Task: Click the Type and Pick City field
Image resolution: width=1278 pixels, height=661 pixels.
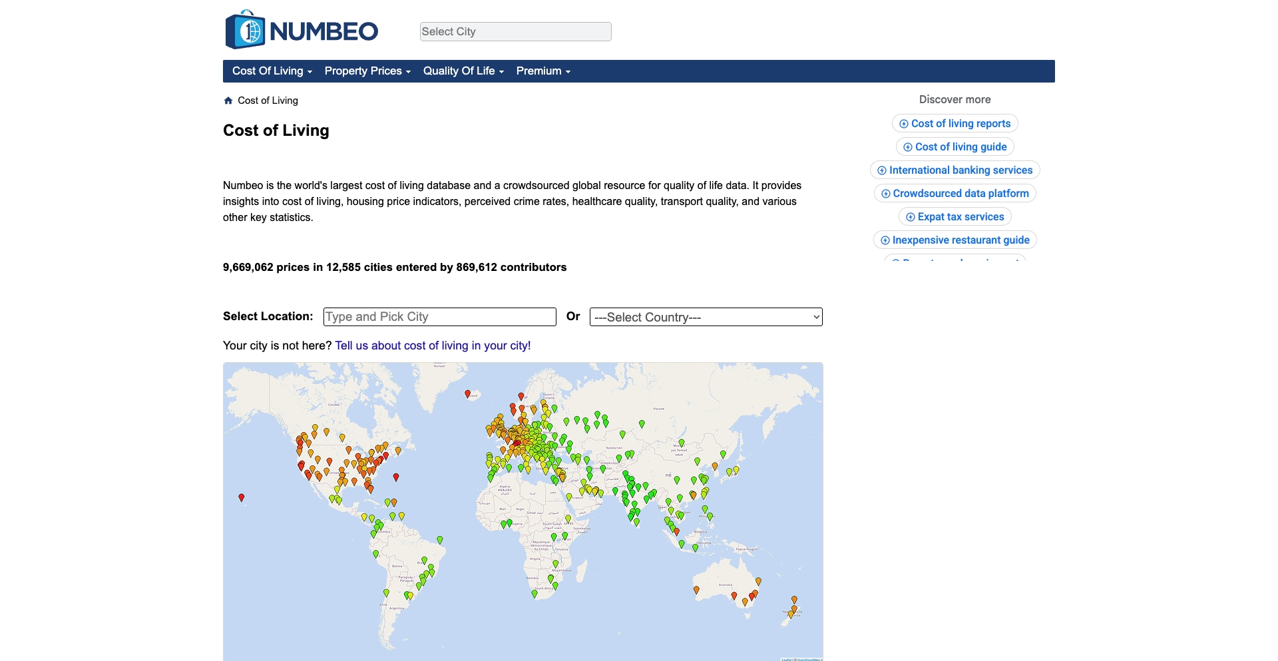Action: (439, 317)
